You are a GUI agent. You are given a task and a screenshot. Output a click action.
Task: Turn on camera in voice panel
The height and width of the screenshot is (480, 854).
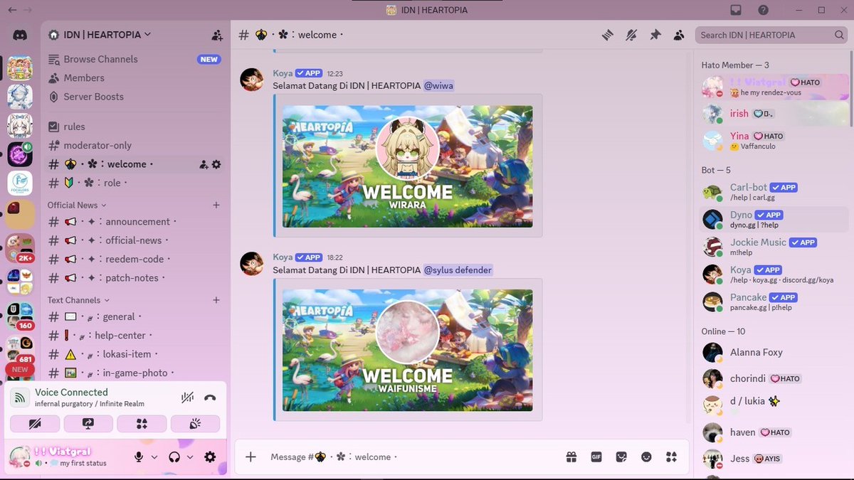click(x=35, y=424)
